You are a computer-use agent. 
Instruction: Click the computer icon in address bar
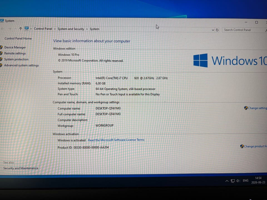pos(27,28)
